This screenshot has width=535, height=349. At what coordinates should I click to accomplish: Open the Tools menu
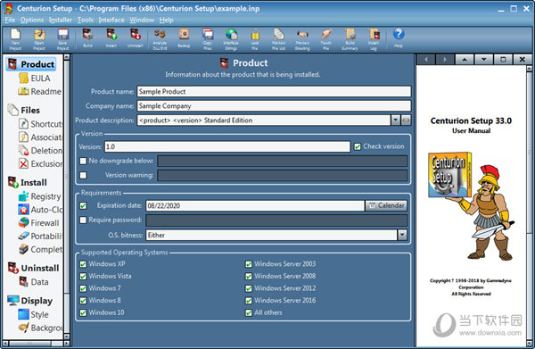click(86, 20)
